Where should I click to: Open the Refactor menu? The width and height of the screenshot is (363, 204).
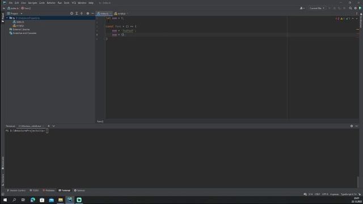tap(51, 3)
